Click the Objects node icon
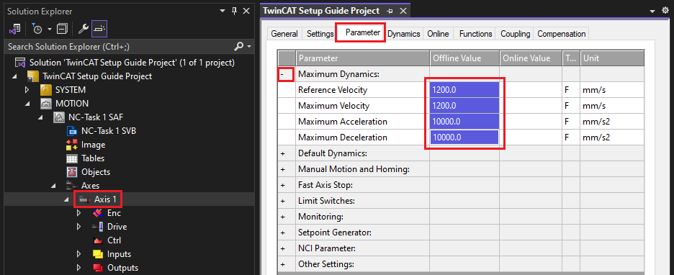The image size is (674, 275). (x=72, y=172)
